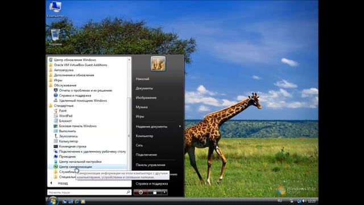Click the Start orb button
This screenshot has height=205, width=364.
53,201
